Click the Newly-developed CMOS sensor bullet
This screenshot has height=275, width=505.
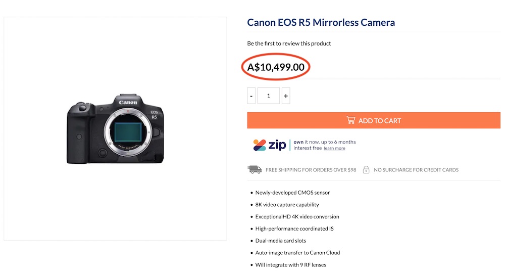(292, 193)
